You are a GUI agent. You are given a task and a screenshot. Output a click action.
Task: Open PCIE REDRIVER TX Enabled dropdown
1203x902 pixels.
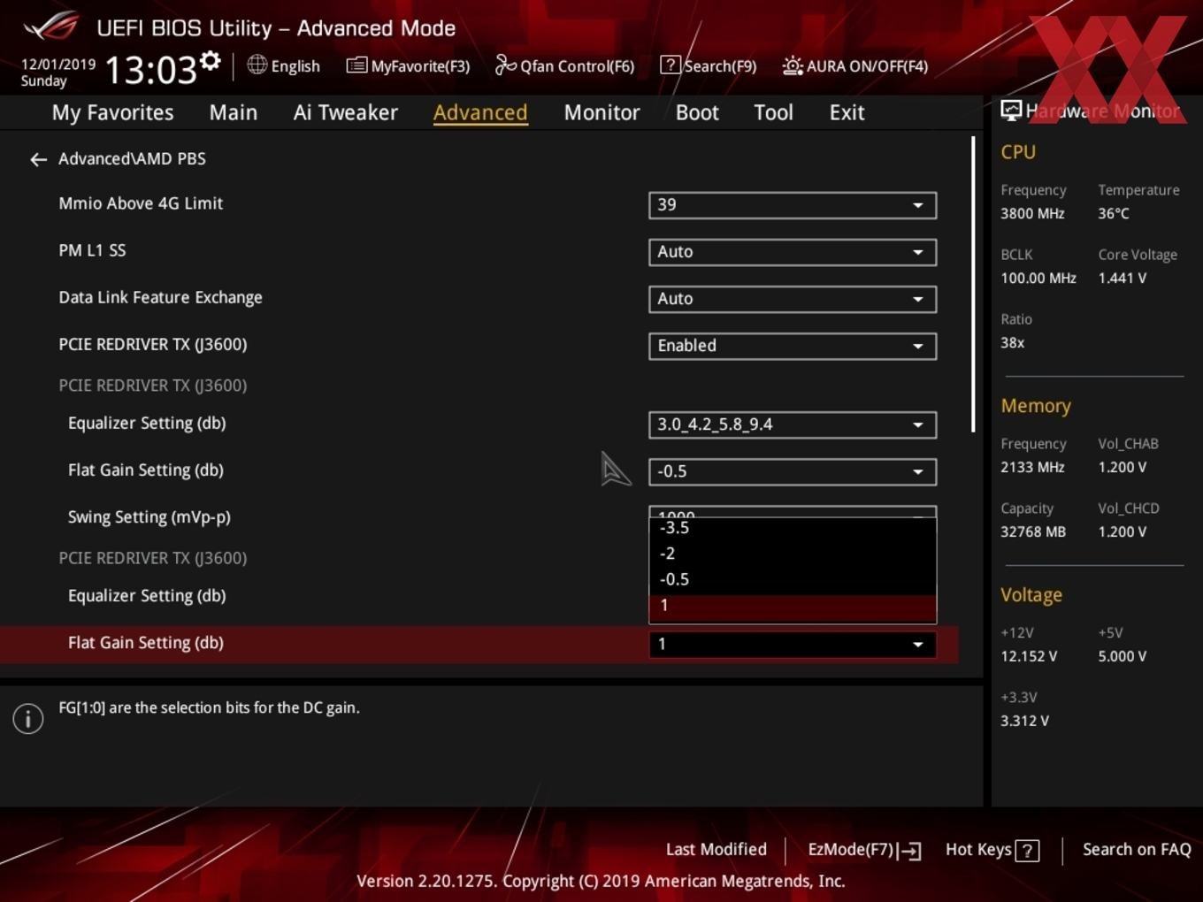(793, 346)
